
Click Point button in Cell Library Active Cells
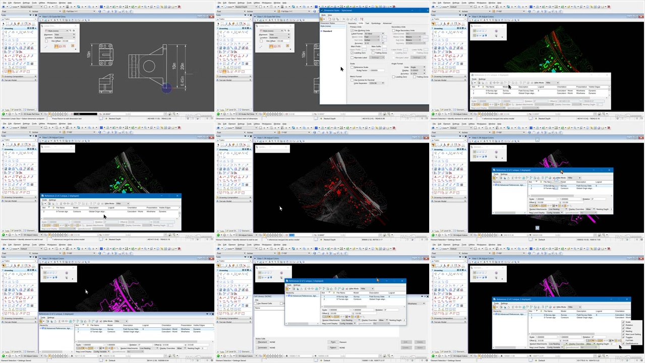point(333,342)
